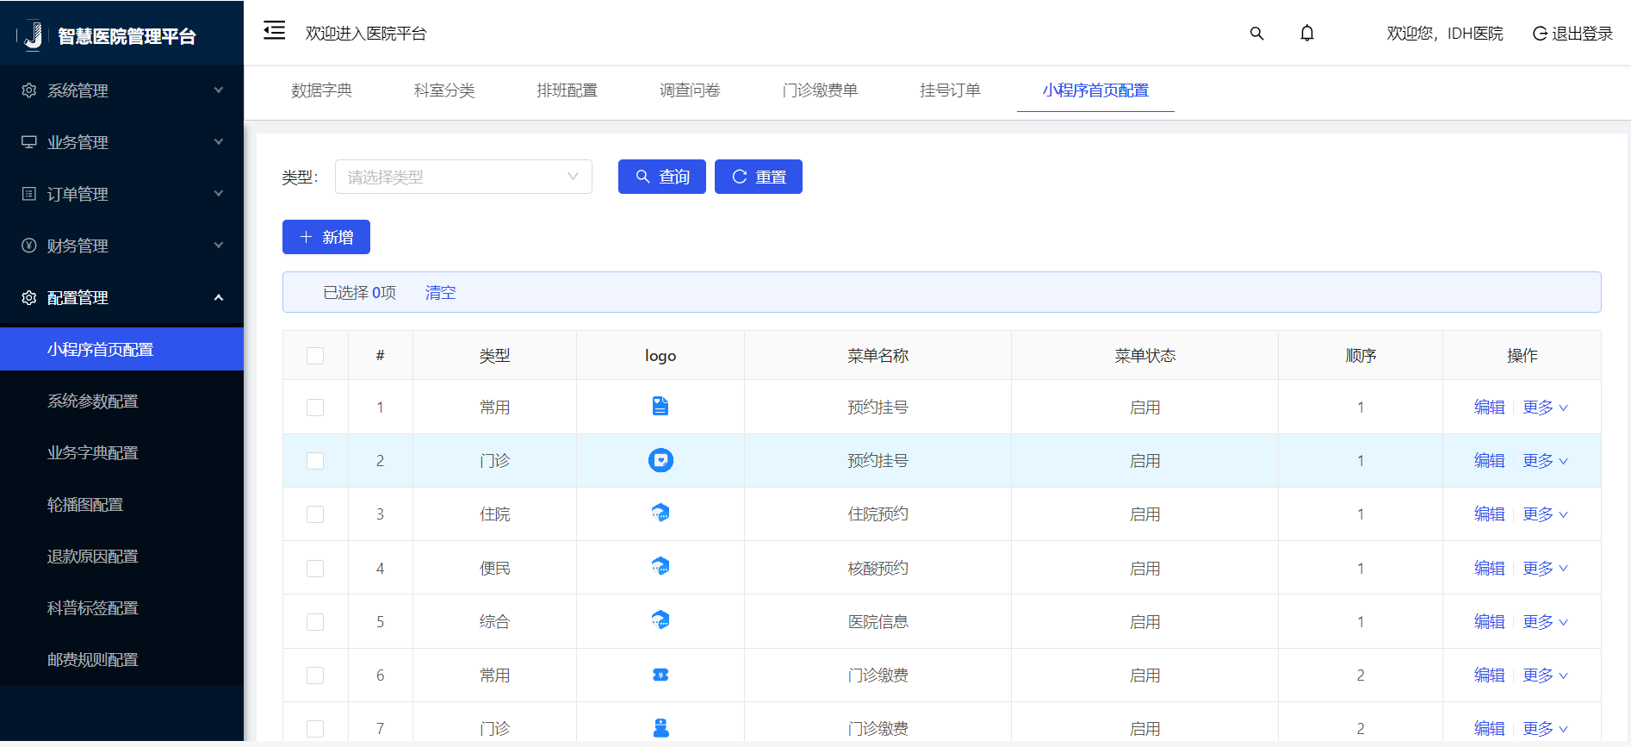This screenshot has width=1631, height=747.
Task: Check the box for row 1
Action: tap(315, 408)
